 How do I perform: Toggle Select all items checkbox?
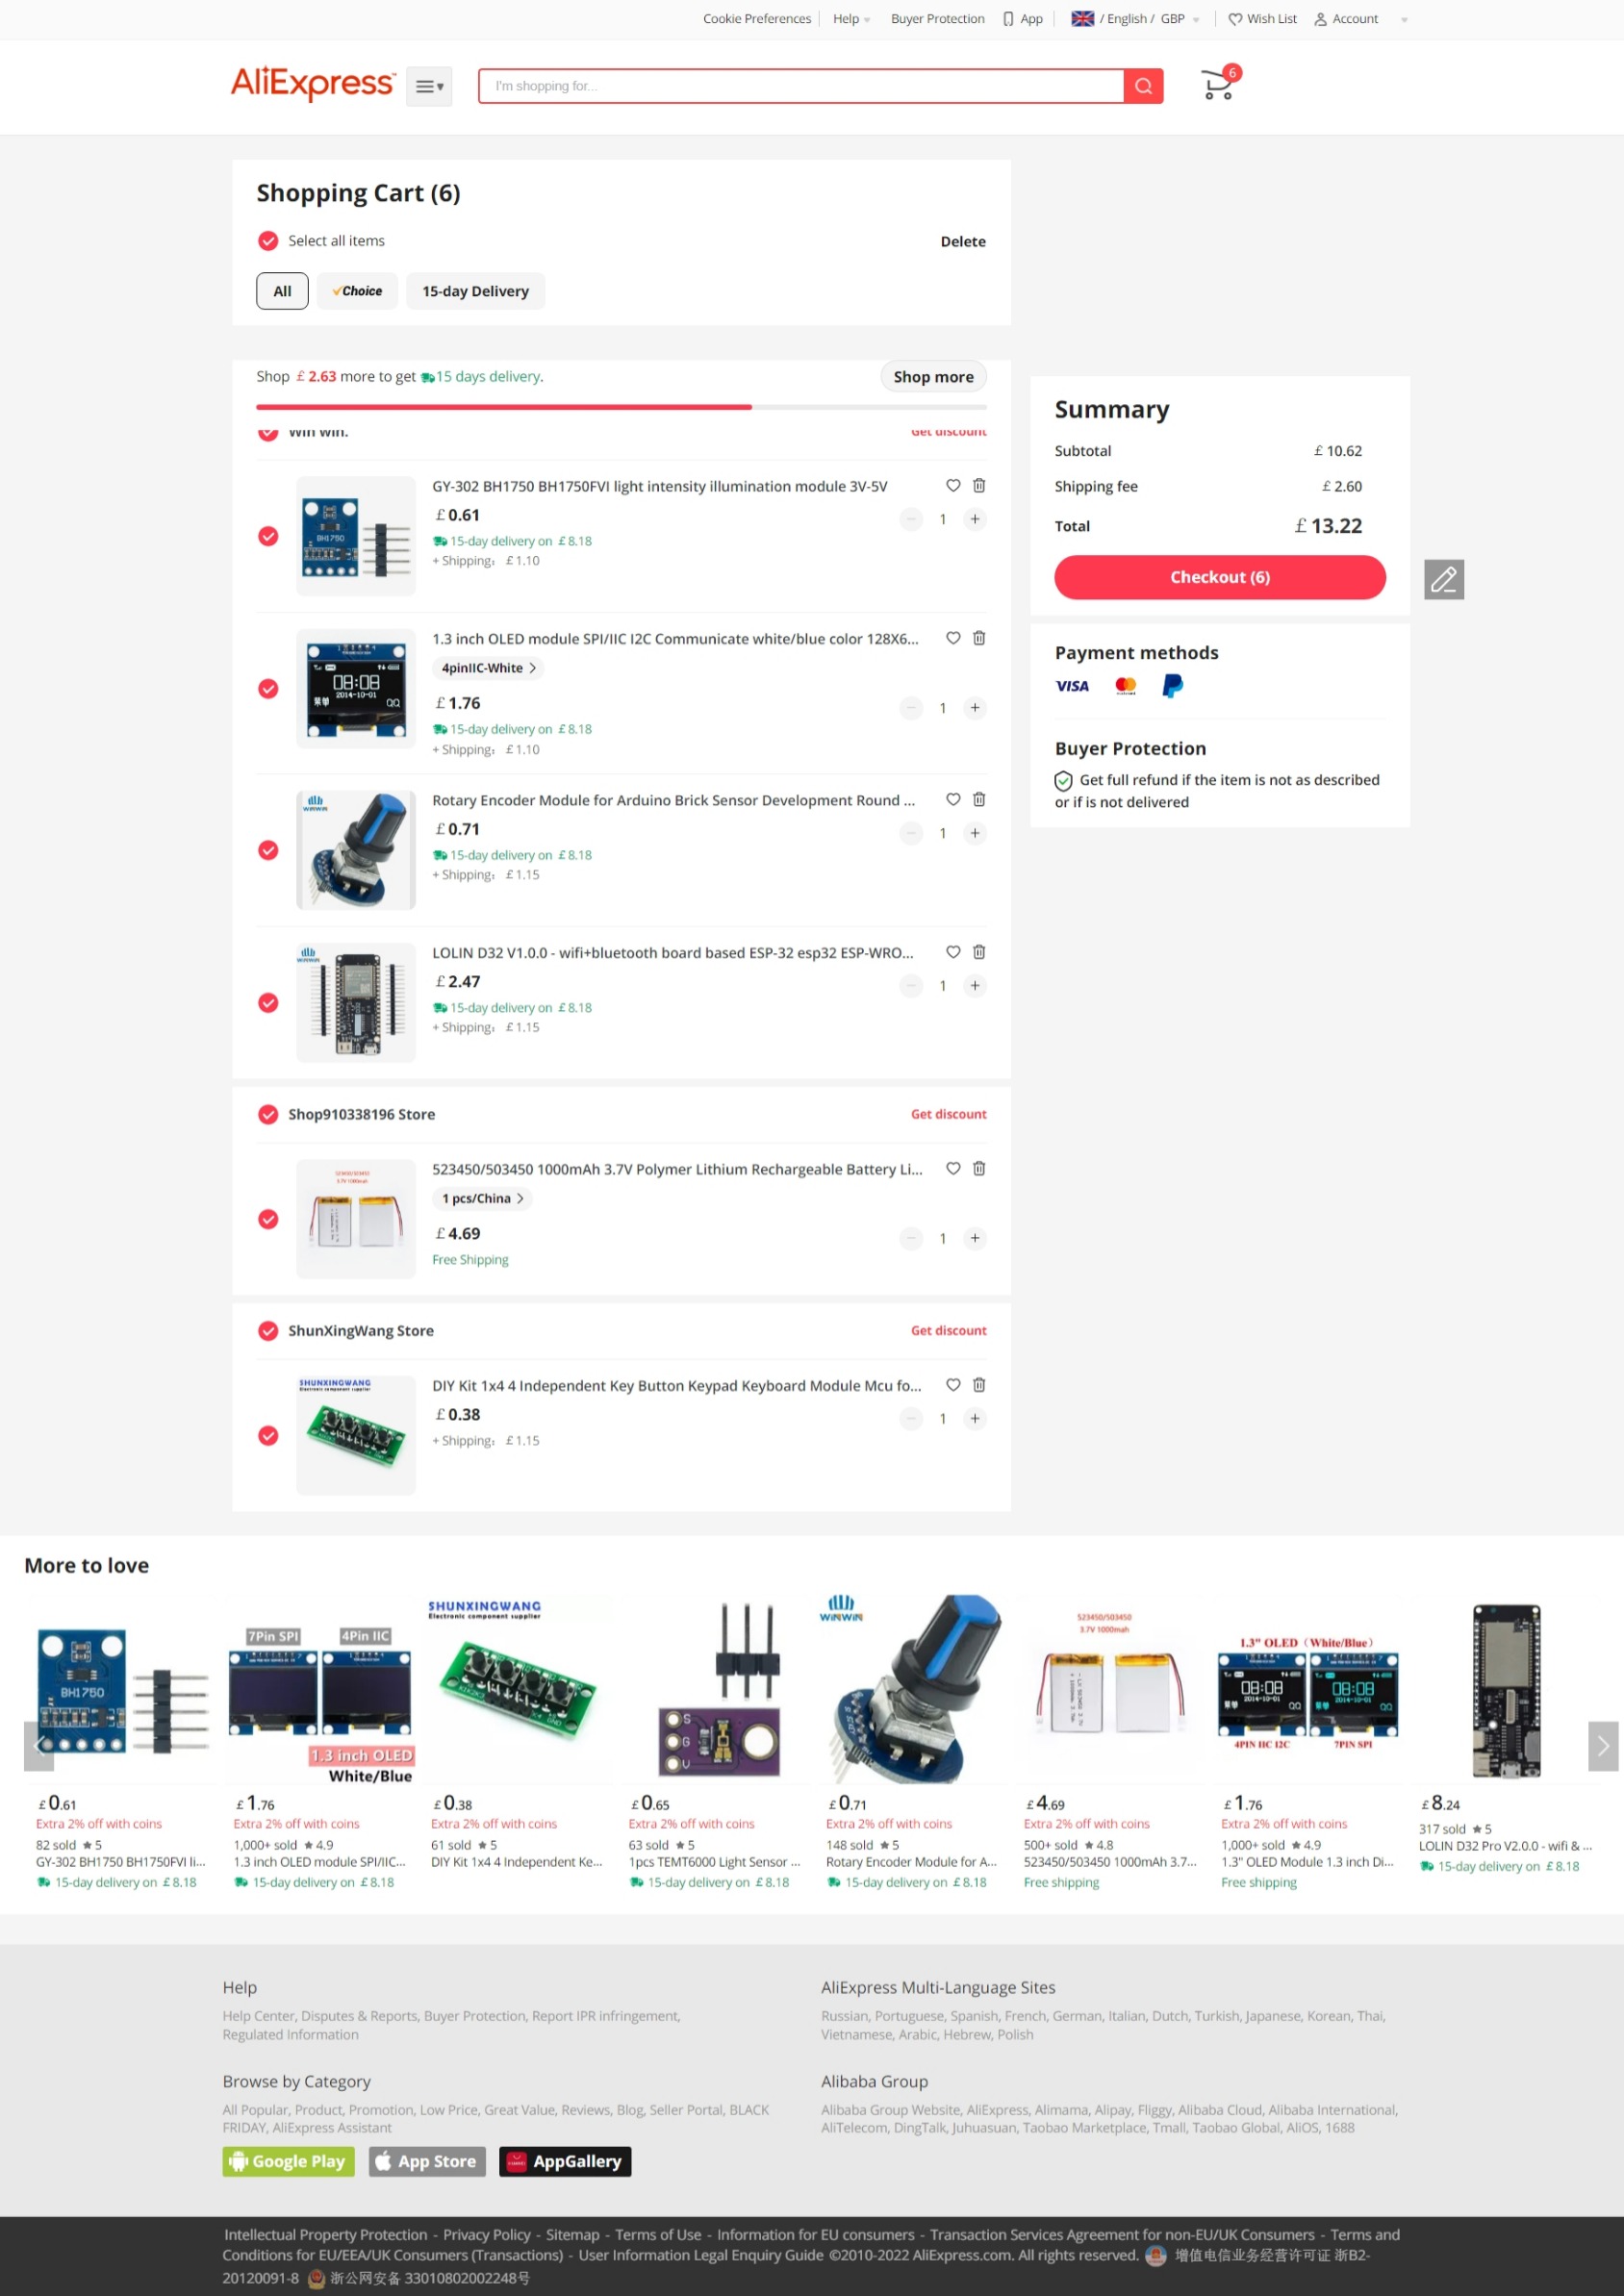pos(268,241)
